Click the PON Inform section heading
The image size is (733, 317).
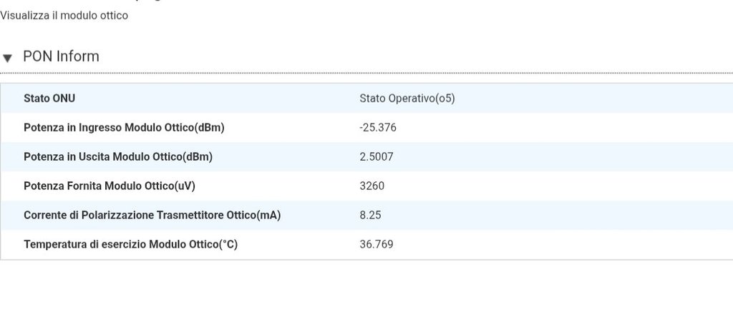[x=62, y=56]
